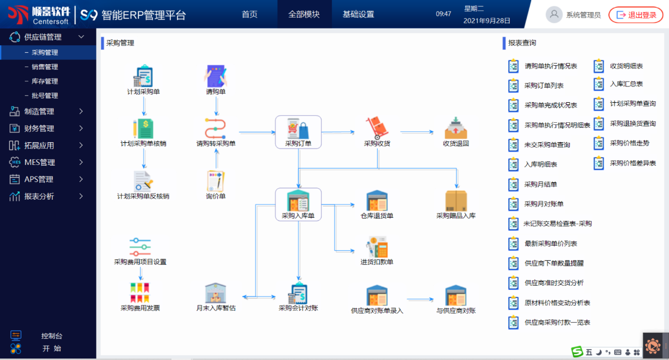Open the 采购赠品入库 box icon
The image size is (669, 360).
(x=456, y=201)
